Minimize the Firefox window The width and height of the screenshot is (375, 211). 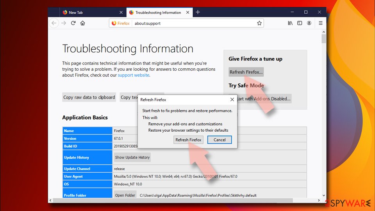click(292, 12)
